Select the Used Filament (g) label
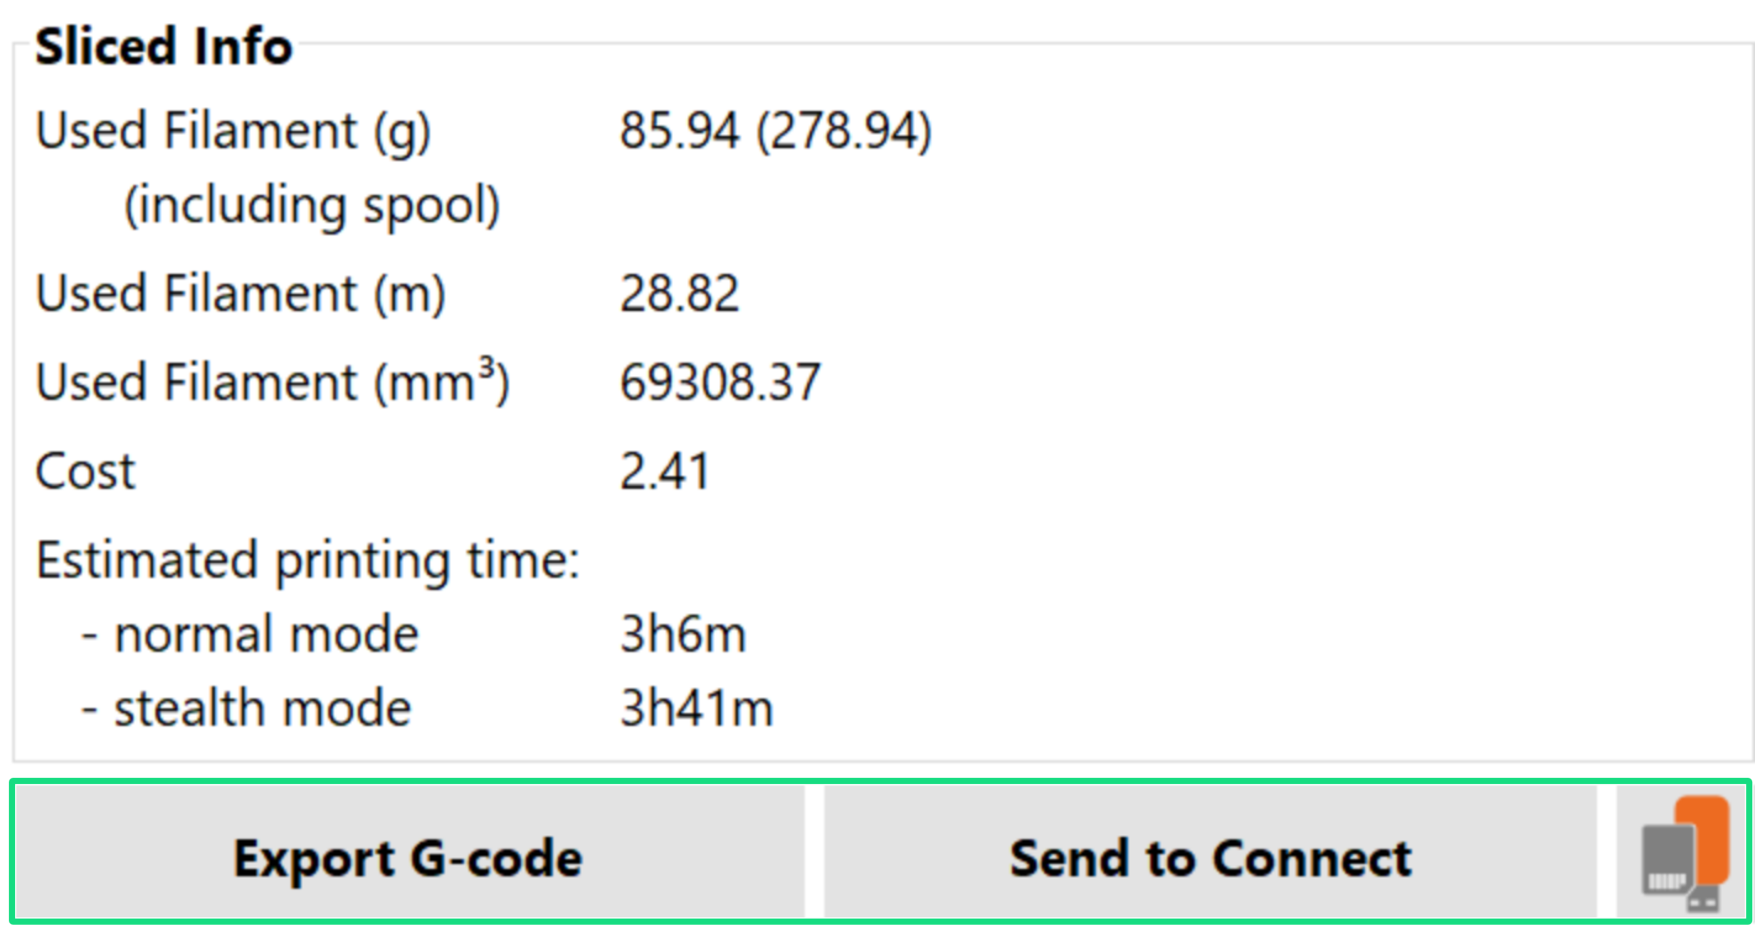The height and width of the screenshot is (938, 1755). point(233,130)
